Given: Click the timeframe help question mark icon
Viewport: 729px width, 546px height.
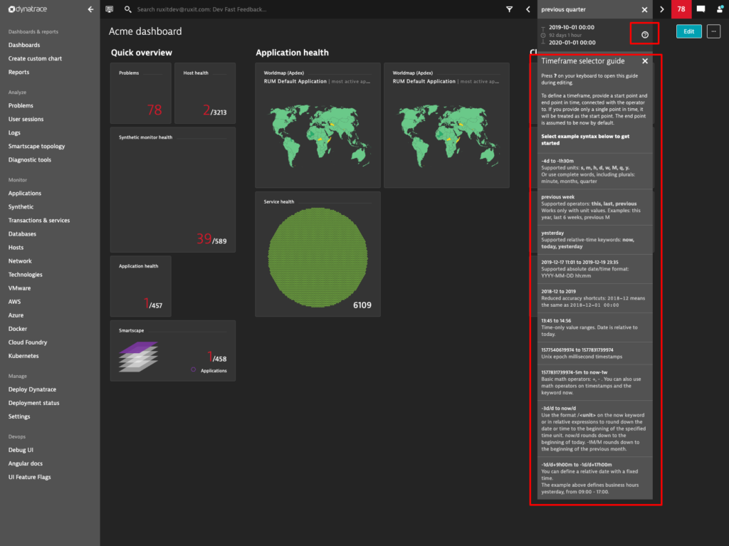Looking at the screenshot, I should click(x=645, y=34).
